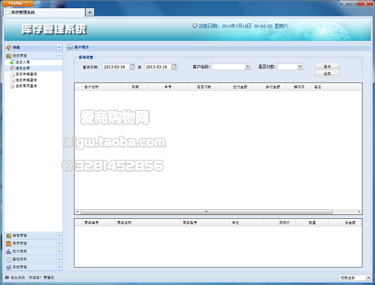Click the 实付金额 column header
The width and height of the screenshot is (375, 285).
[269, 87]
